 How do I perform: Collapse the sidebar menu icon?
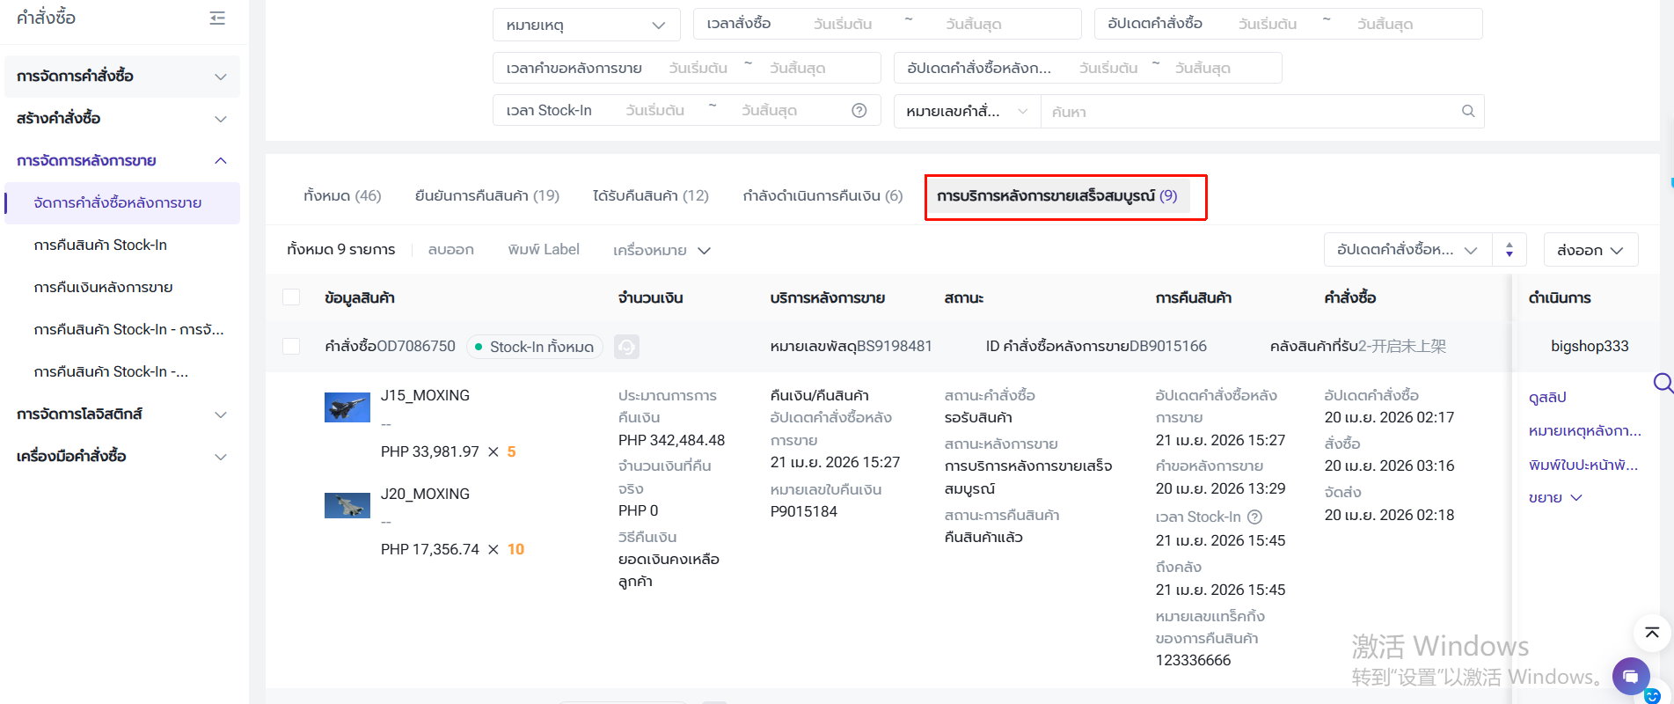(217, 18)
